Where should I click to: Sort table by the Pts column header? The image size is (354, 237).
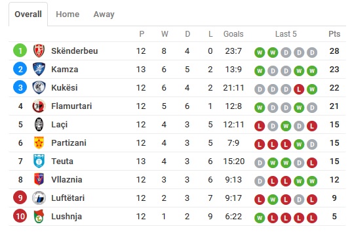(x=334, y=34)
